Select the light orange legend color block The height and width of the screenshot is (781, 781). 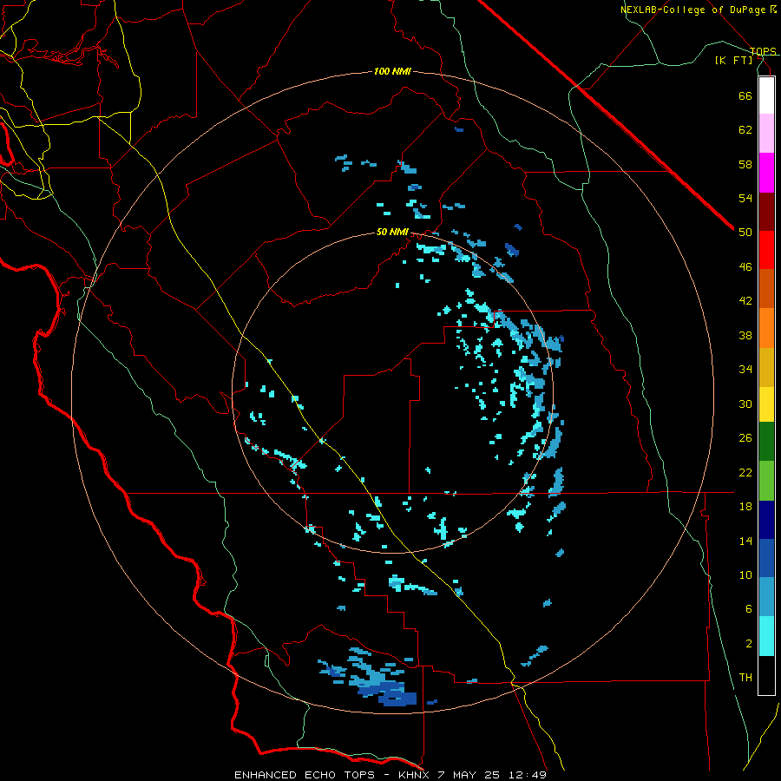tap(766, 328)
